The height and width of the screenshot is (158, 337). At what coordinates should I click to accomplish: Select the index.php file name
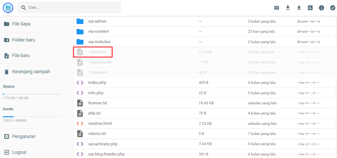coord(97,83)
